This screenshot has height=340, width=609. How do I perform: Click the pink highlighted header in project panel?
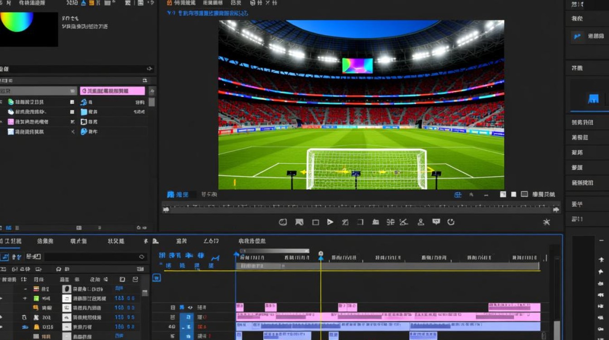[x=112, y=91]
